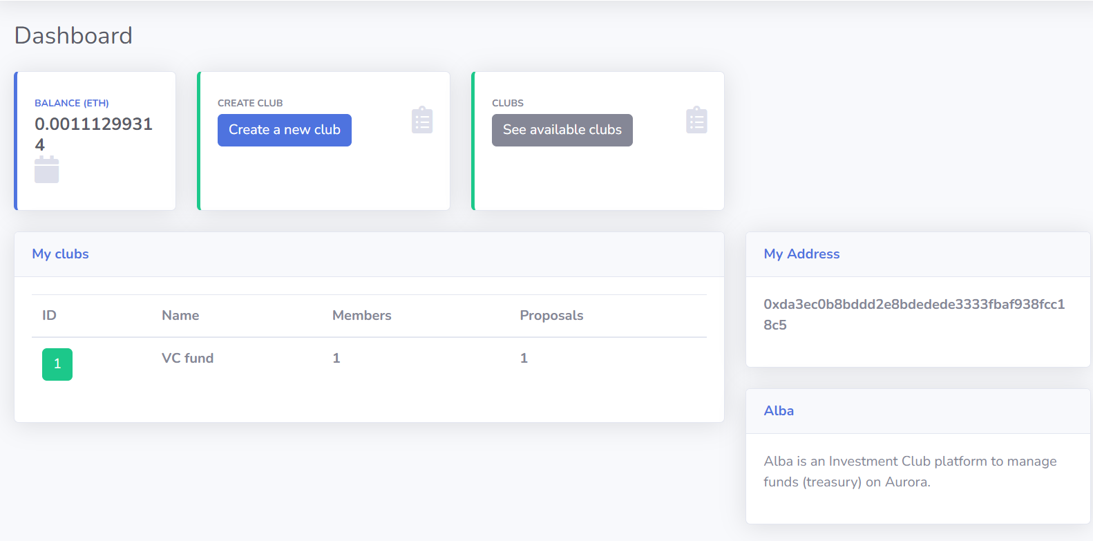This screenshot has width=1093, height=541.
Task: Click the green ID 1 badge
Action: tap(57, 364)
